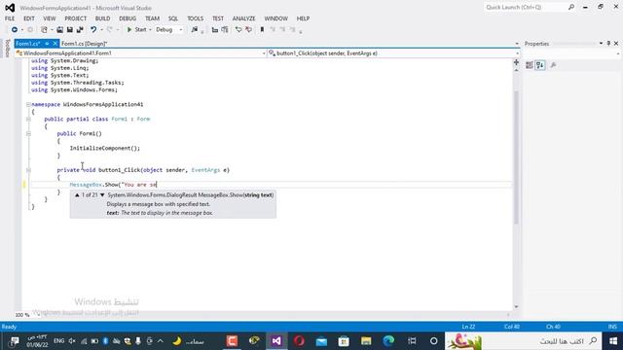The image size is (623, 350).
Task: Click the Navigate Backward toolbar icon
Action: click(x=15, y=30)
